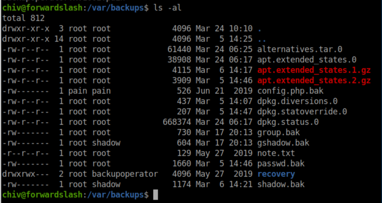Click the "total 812" output line
The width and height of the screenshot is (382, 203).
23,18
